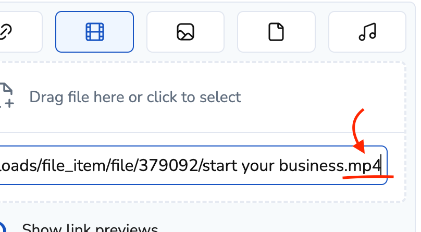Screen dimensions: 421x232
Task: Place cursor on "start" in the URL
Action: point(220,166)
